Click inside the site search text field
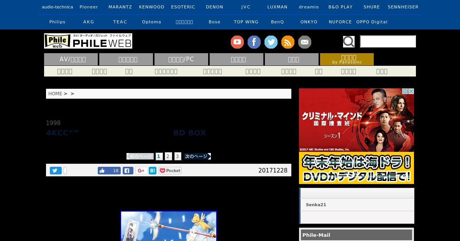 point(388,41)
